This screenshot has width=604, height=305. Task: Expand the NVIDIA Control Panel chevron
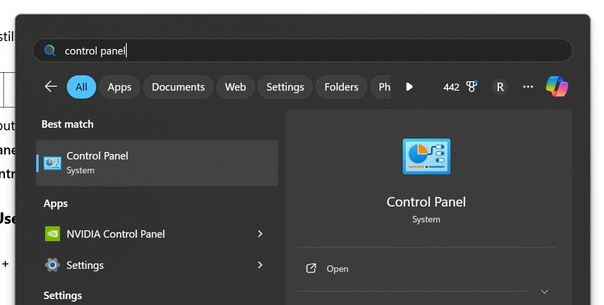coord(260,234)
